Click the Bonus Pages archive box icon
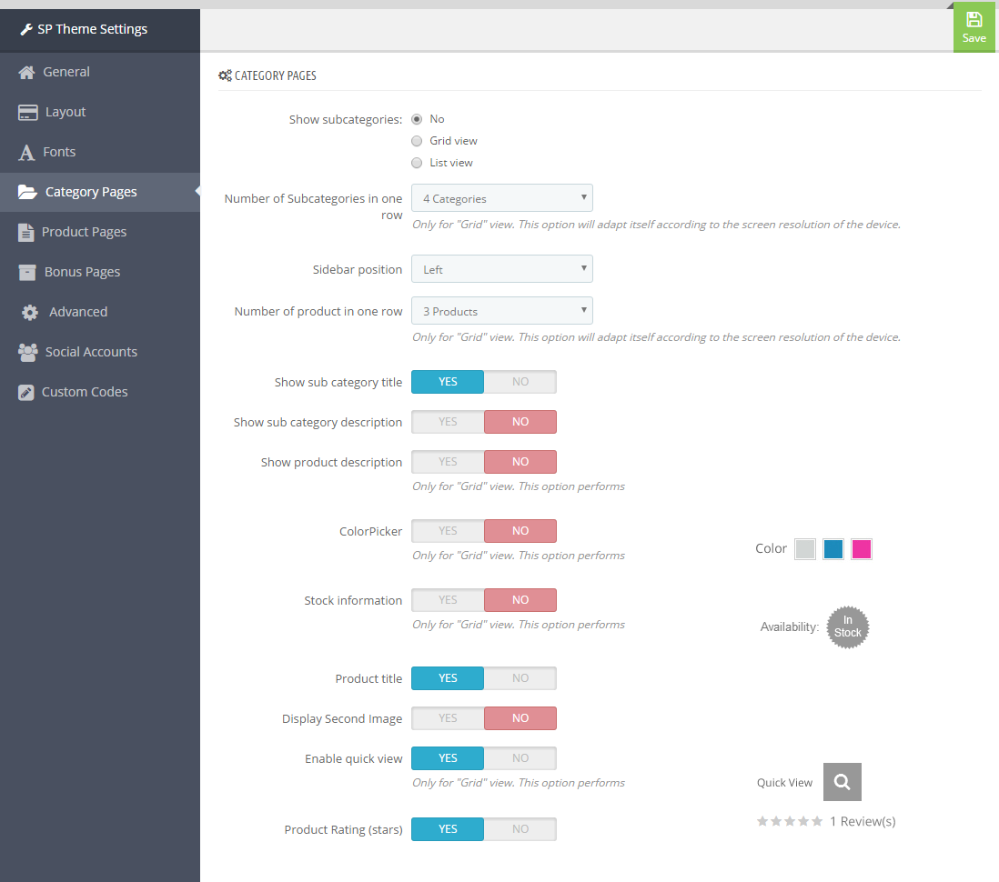The height and width of the screenshot is (882, 999). click(27, 273)
